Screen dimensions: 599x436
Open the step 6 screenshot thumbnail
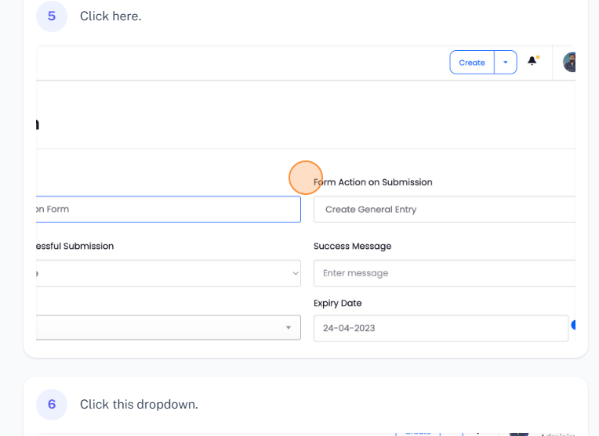coord(306,431)
